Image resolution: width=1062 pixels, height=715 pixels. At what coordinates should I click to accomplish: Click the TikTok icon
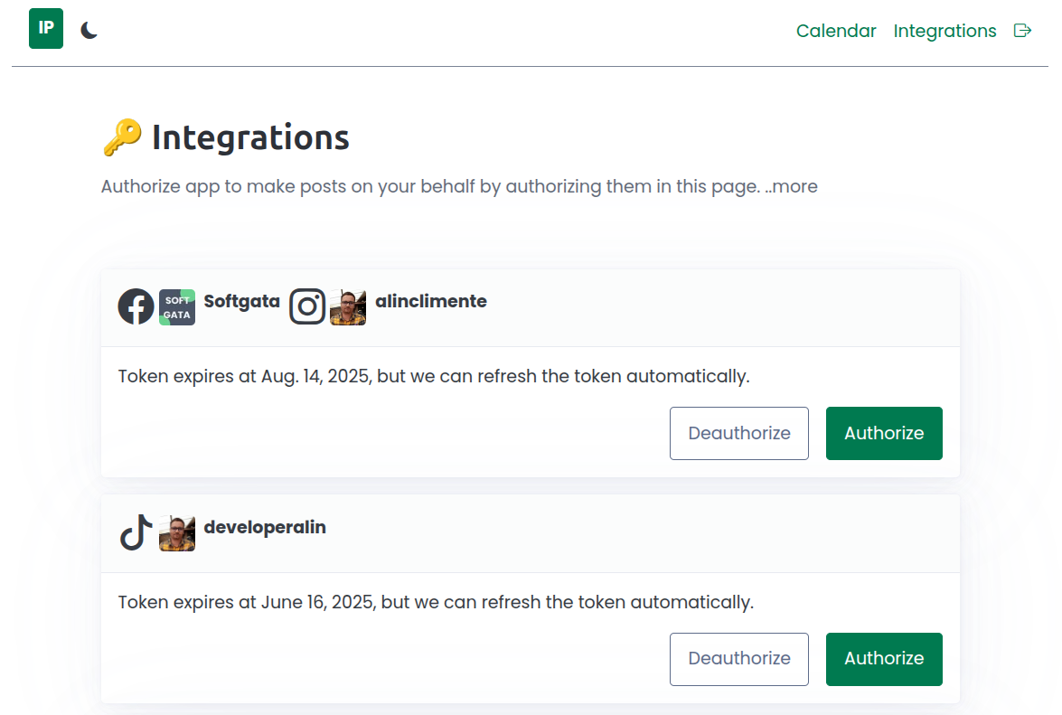tap(136, 533)
